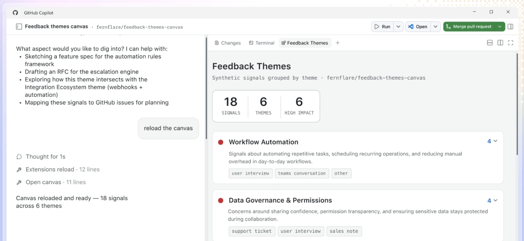This screenshot has height=241, width=524.
Task: Select the support ticket tag
Action: (252, 231)
